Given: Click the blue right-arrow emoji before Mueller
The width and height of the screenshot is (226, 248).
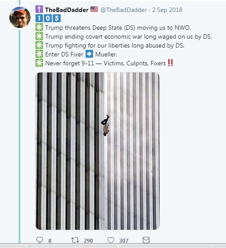Looking at the screenshot, I should (x=89, y=54).
